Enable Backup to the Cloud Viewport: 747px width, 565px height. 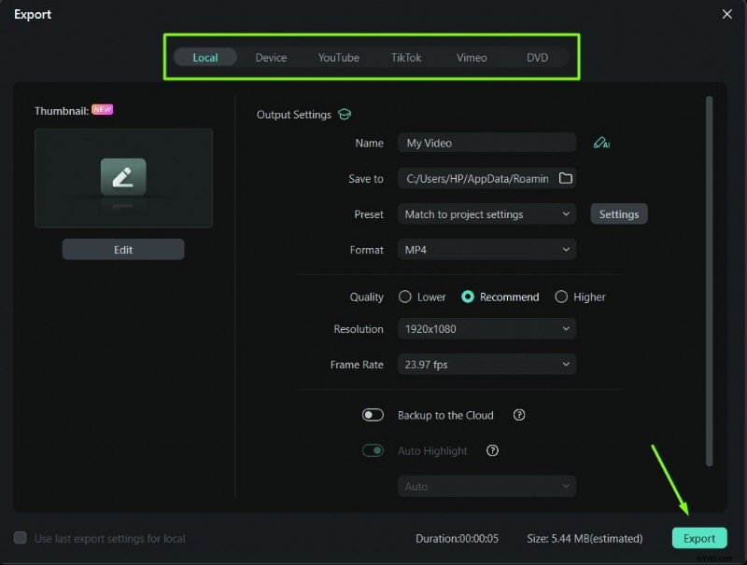[x=373, y=415]
